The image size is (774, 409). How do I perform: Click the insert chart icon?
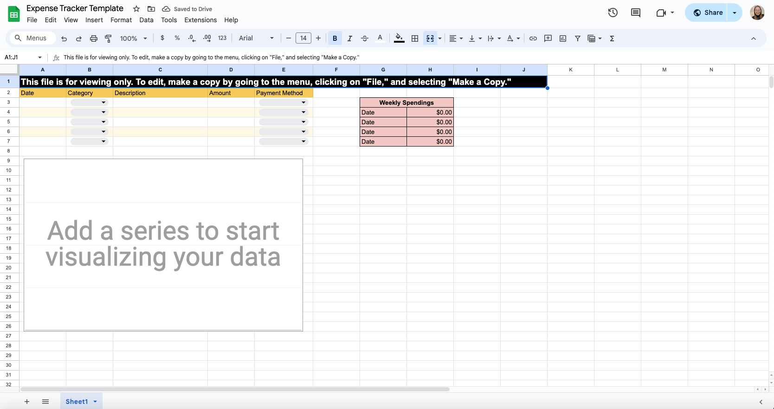(x=563, y=38)
